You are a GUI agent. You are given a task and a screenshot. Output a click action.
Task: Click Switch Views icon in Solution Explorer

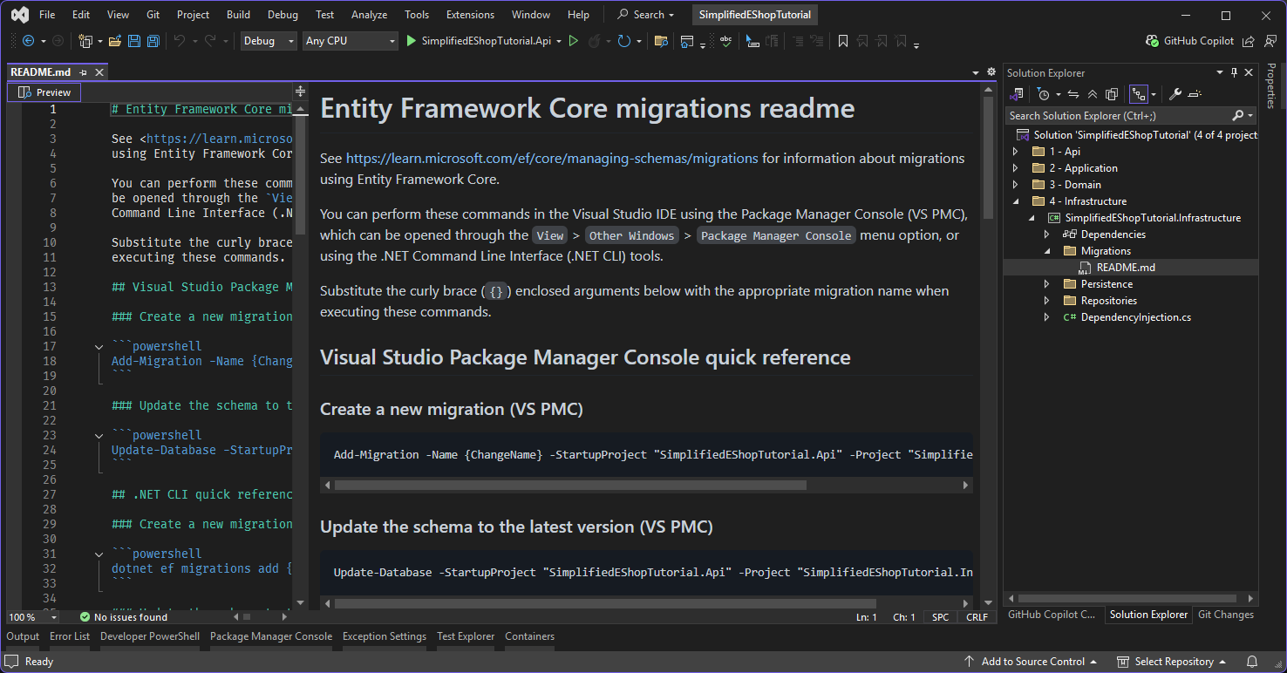1017,94
